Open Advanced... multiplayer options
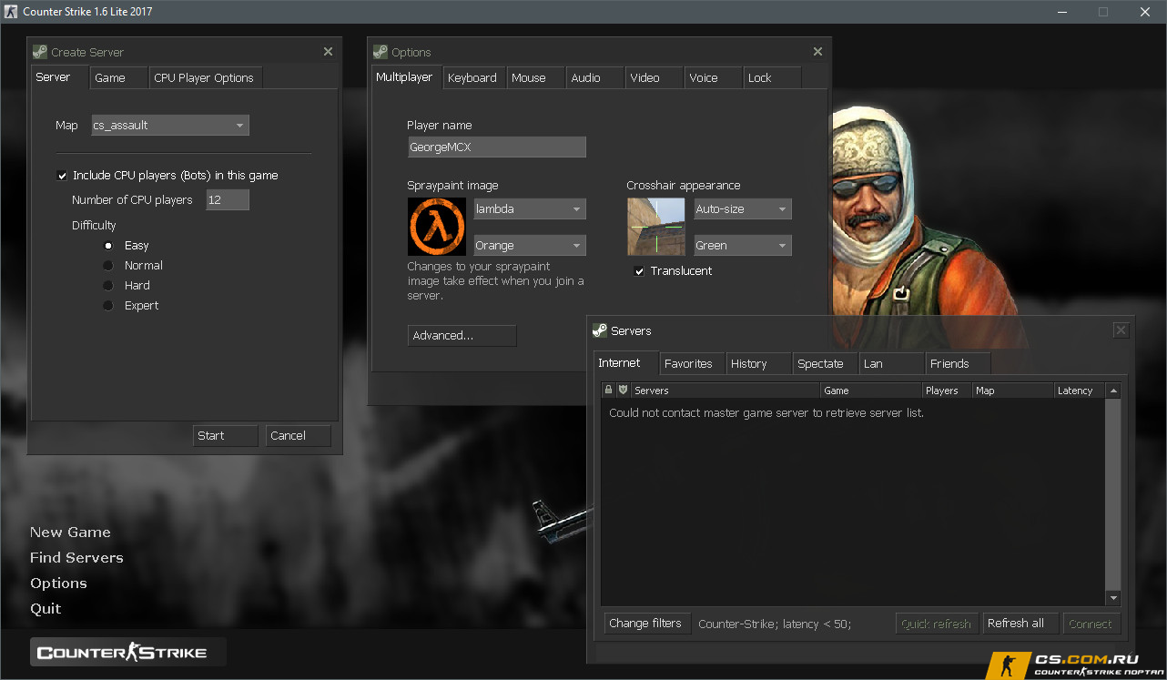 [462, 336]
